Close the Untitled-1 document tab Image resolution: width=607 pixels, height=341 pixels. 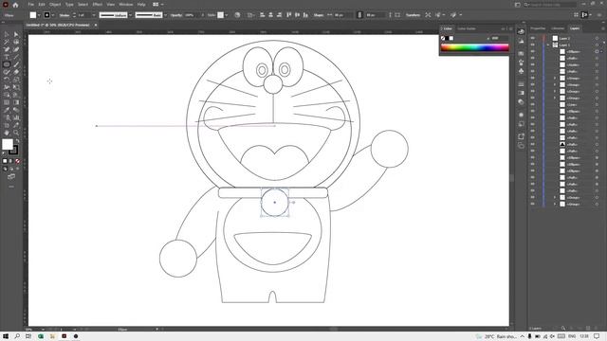point(96,26)
